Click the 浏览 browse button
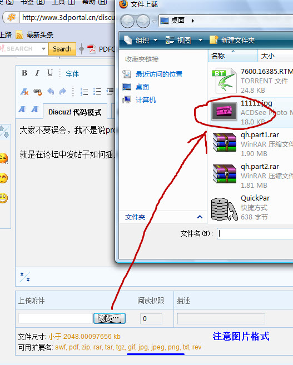Viewport: 293px width, 365px height. (110, 318)
